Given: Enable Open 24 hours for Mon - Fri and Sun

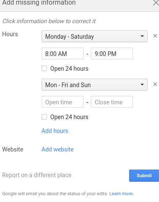Looking at the screenshot, I should tap(45, 117).
